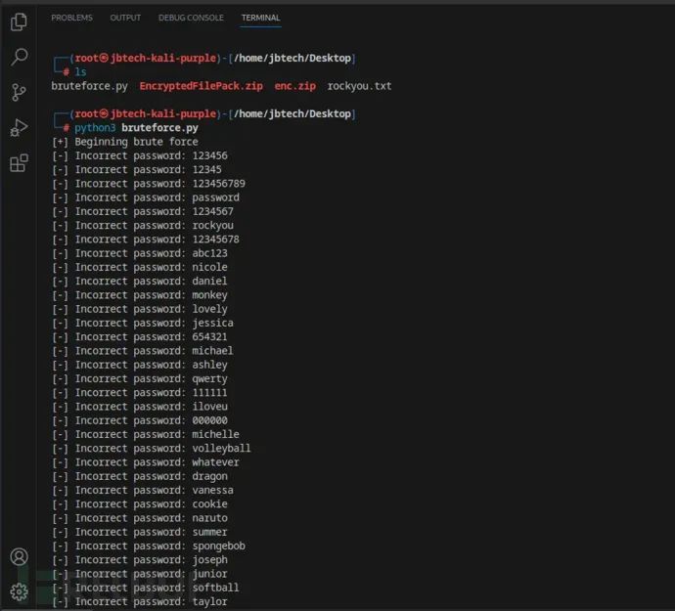Screen dimensions: 675x611
Task: Click the 'Incorrect password: whatever' line
Action: pos(146,462)
